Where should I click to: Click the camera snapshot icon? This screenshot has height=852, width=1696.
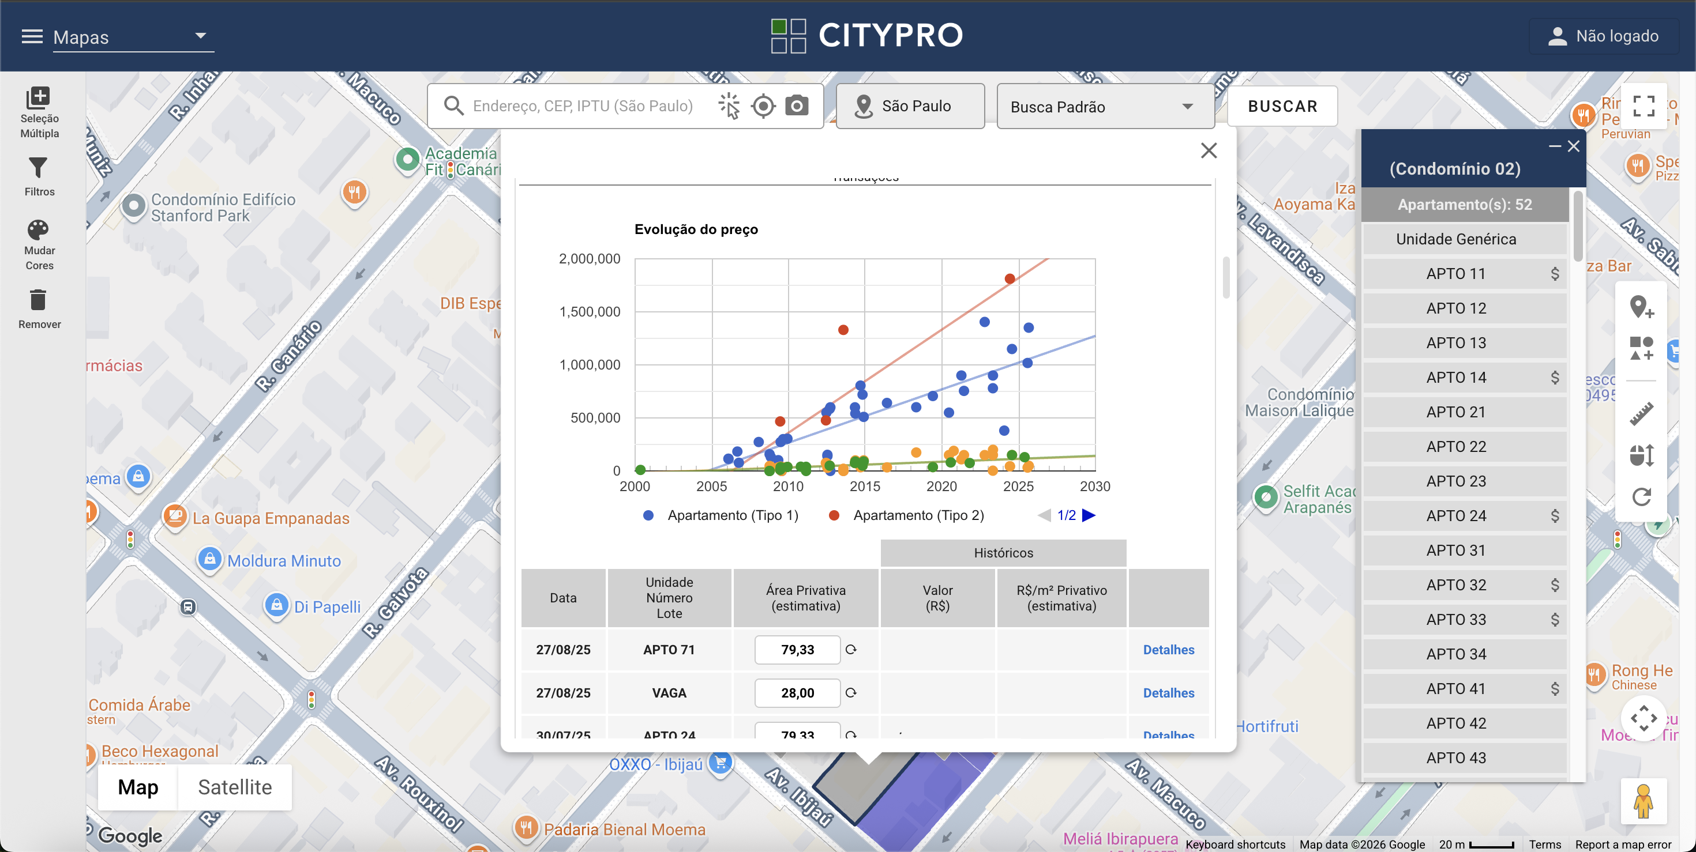click(797, 105)
